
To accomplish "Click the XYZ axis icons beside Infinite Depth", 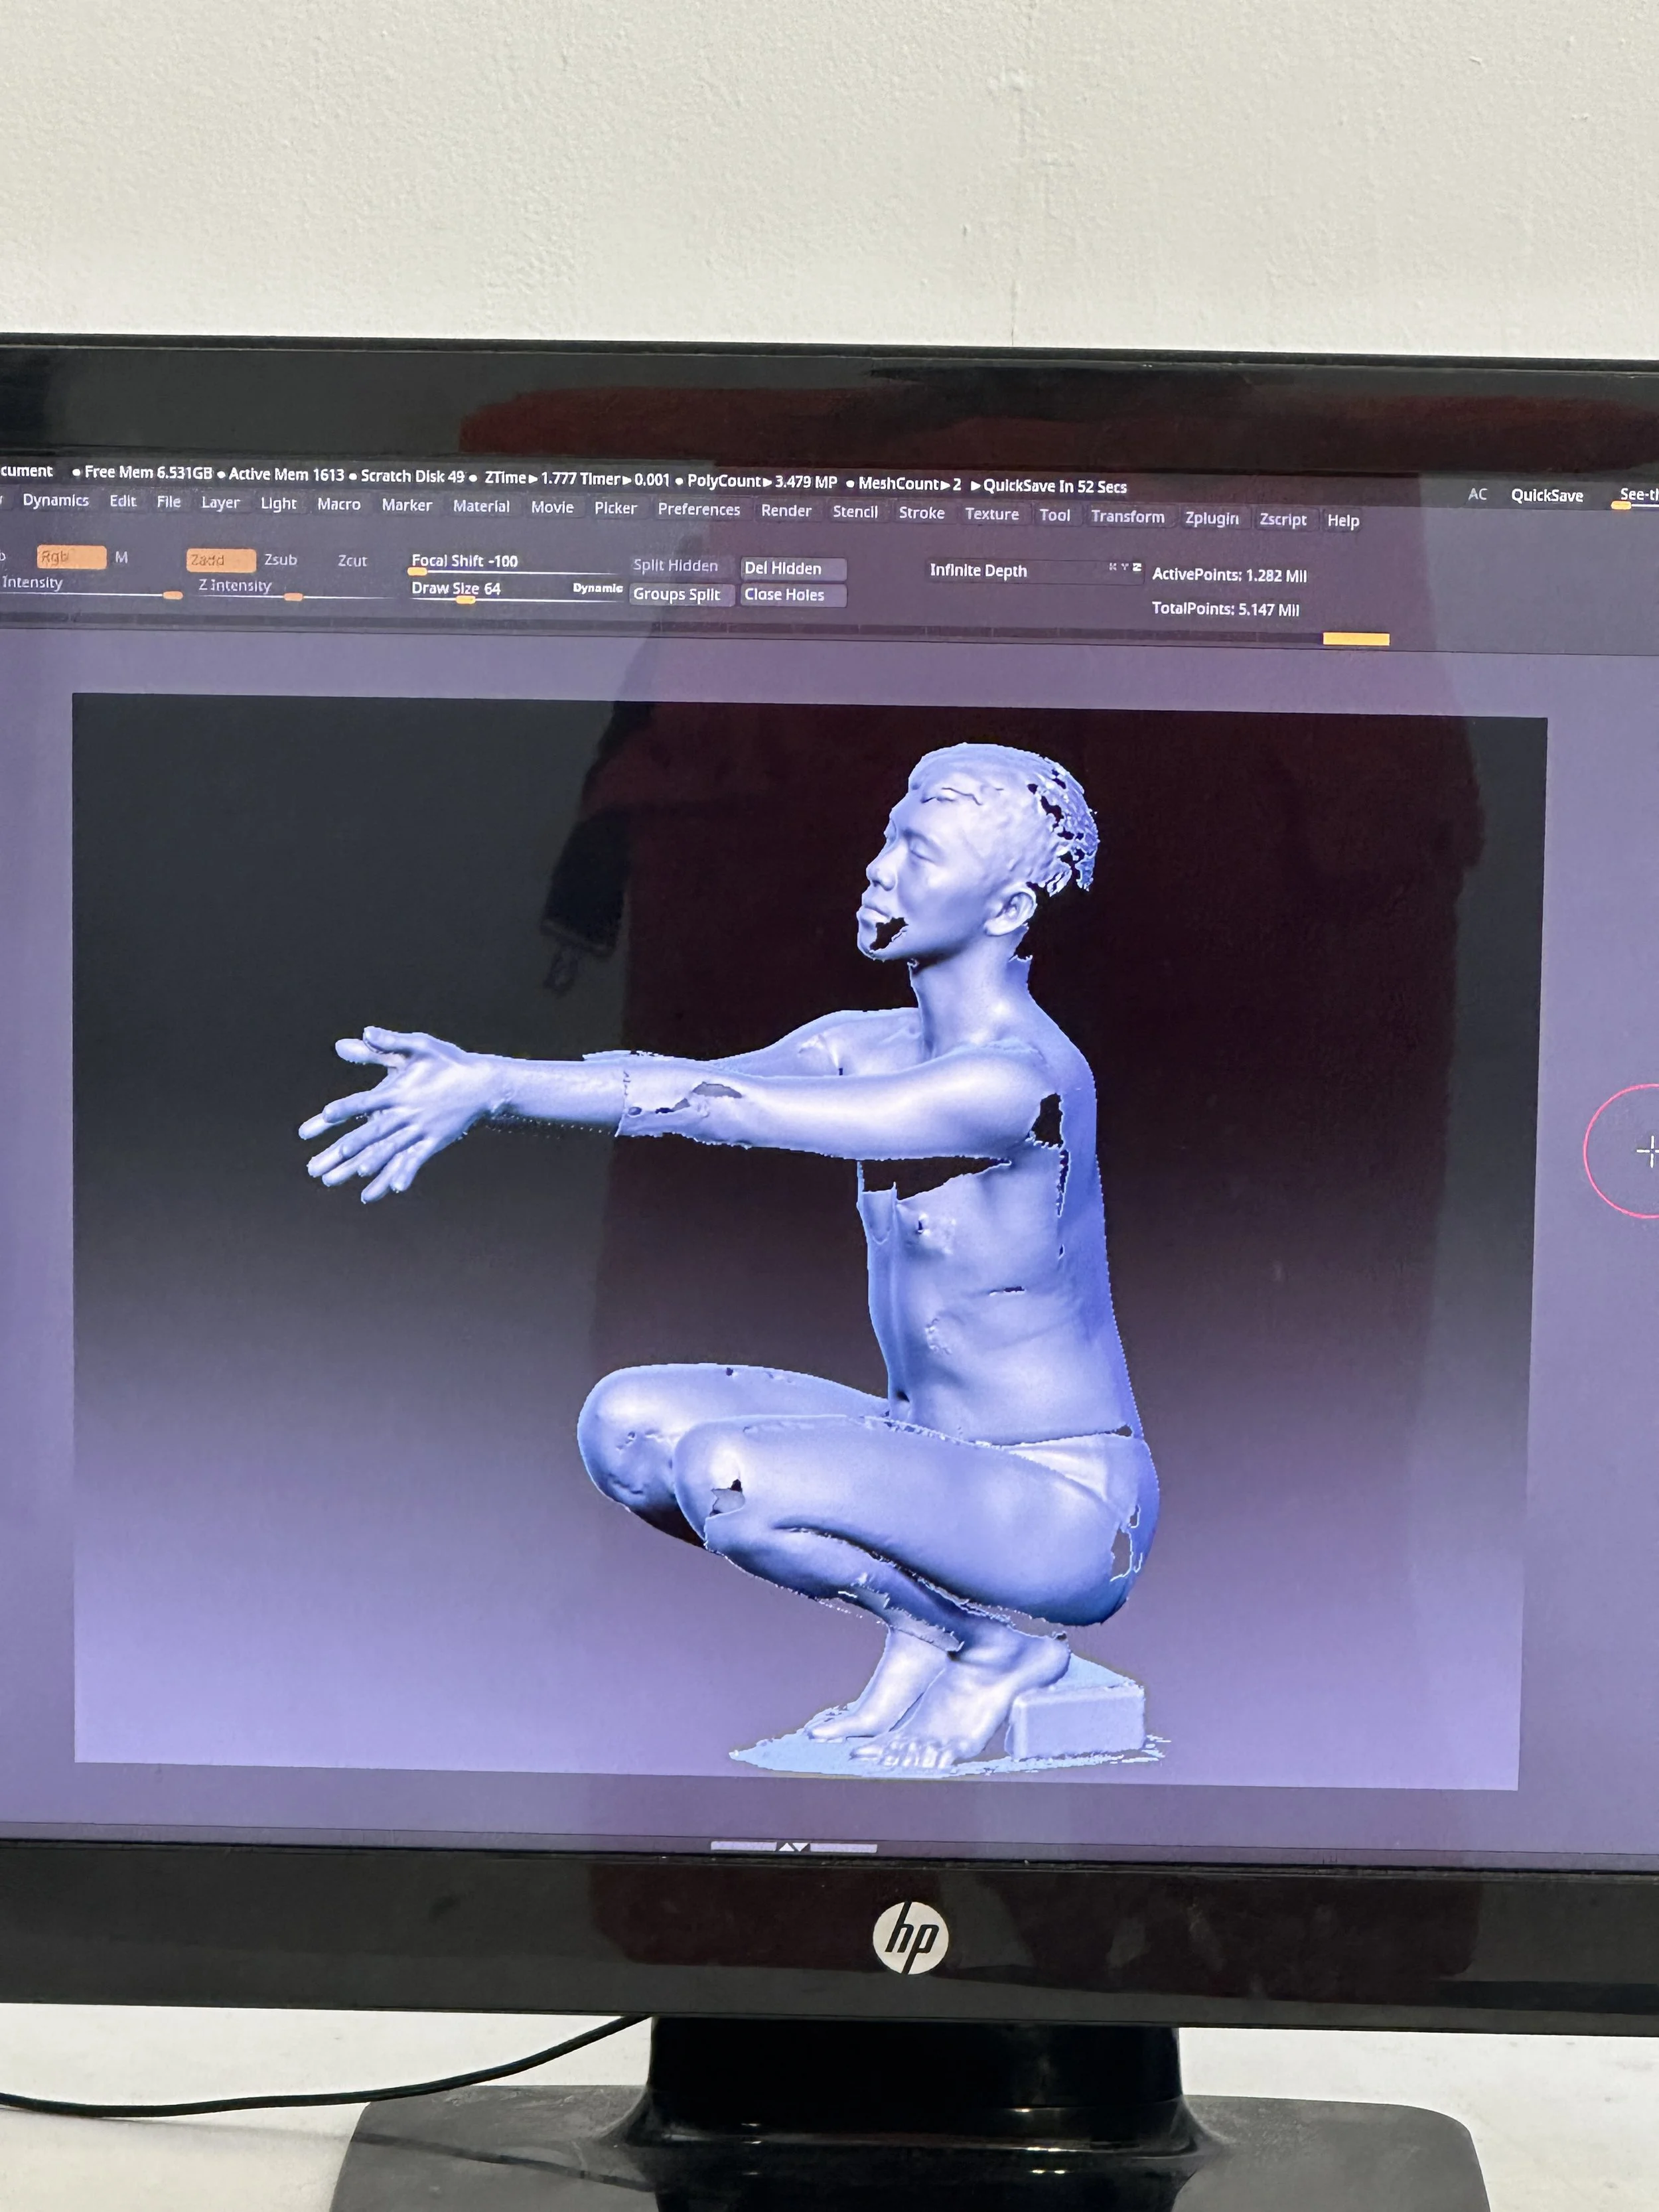I will point(1124,567).
